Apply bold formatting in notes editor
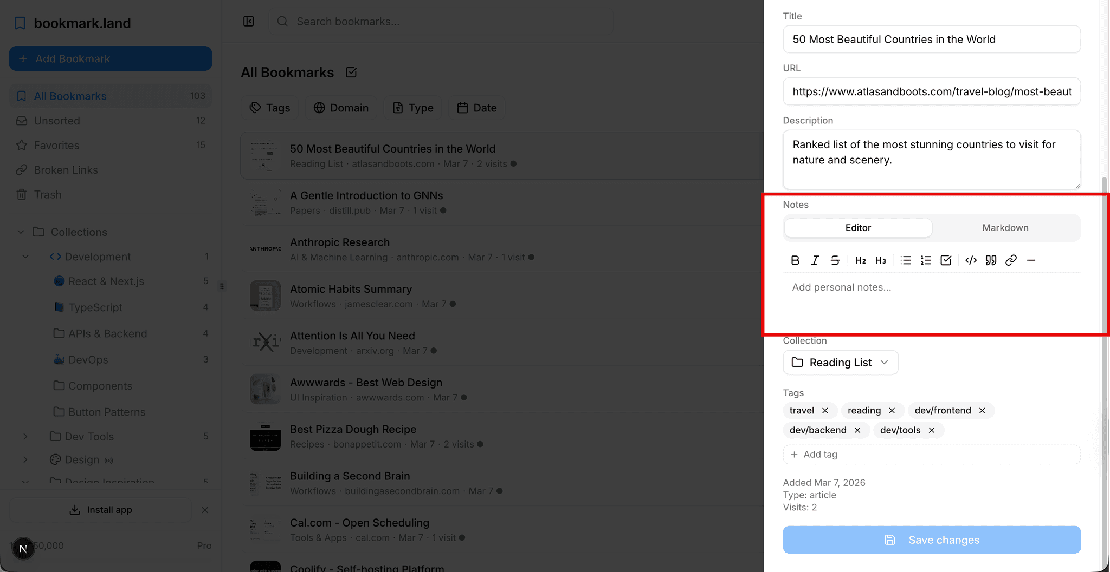Screen dimensions: 1110x572 pyautogui.click(x=795, y=260)
